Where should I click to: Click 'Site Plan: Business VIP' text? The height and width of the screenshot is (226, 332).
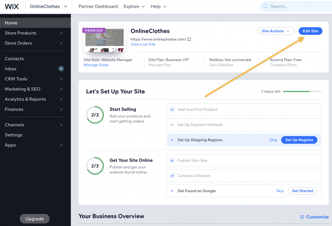[x=169, y=60]
